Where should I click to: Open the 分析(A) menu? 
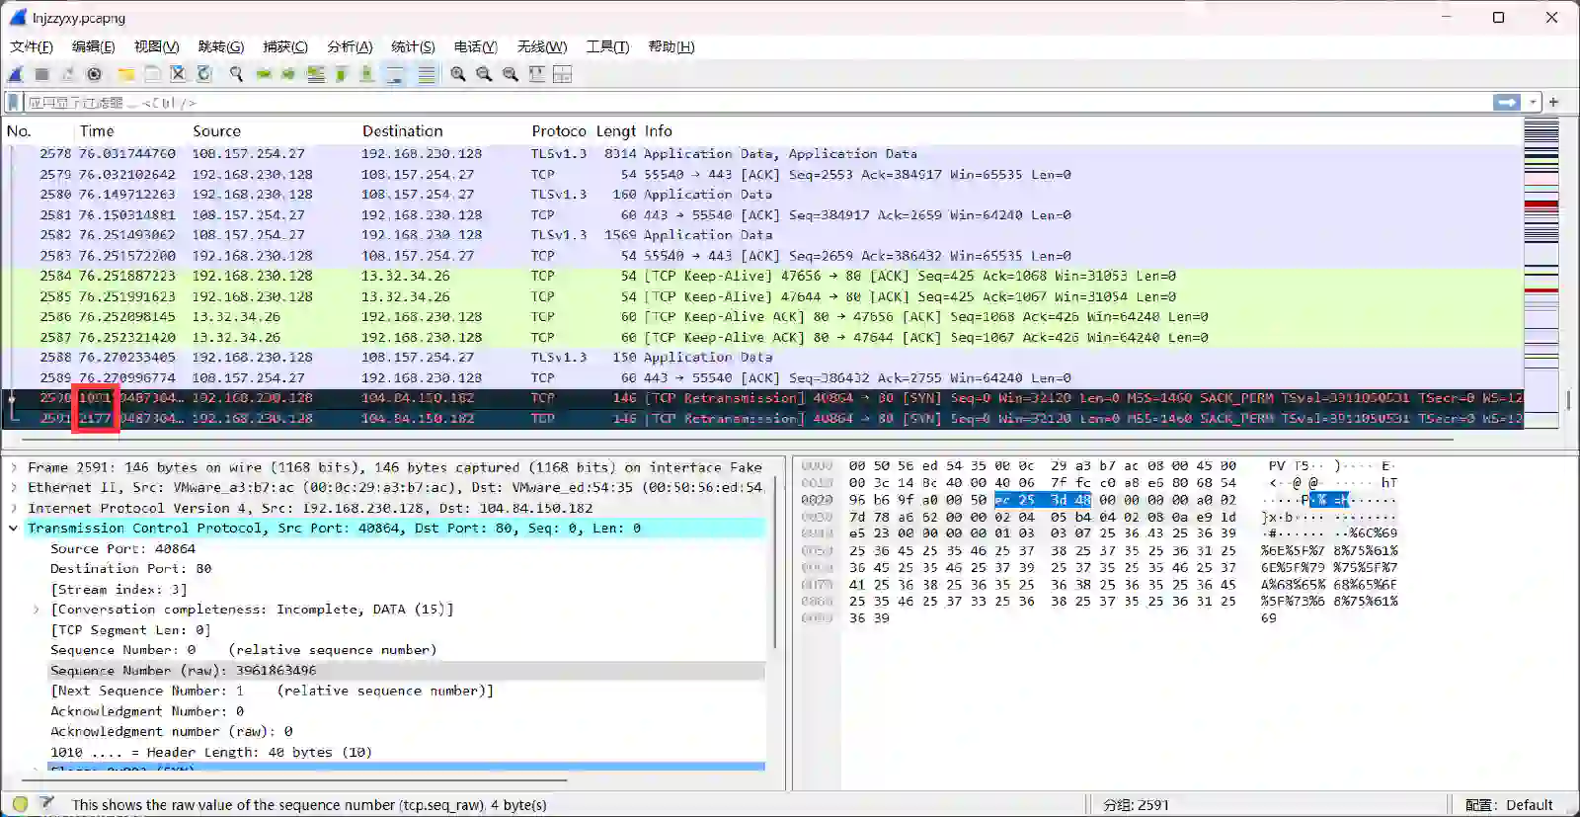(350, 46)
